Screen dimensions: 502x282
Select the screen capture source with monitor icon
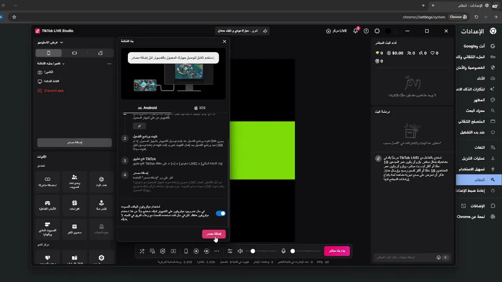[x=48, y=81]
